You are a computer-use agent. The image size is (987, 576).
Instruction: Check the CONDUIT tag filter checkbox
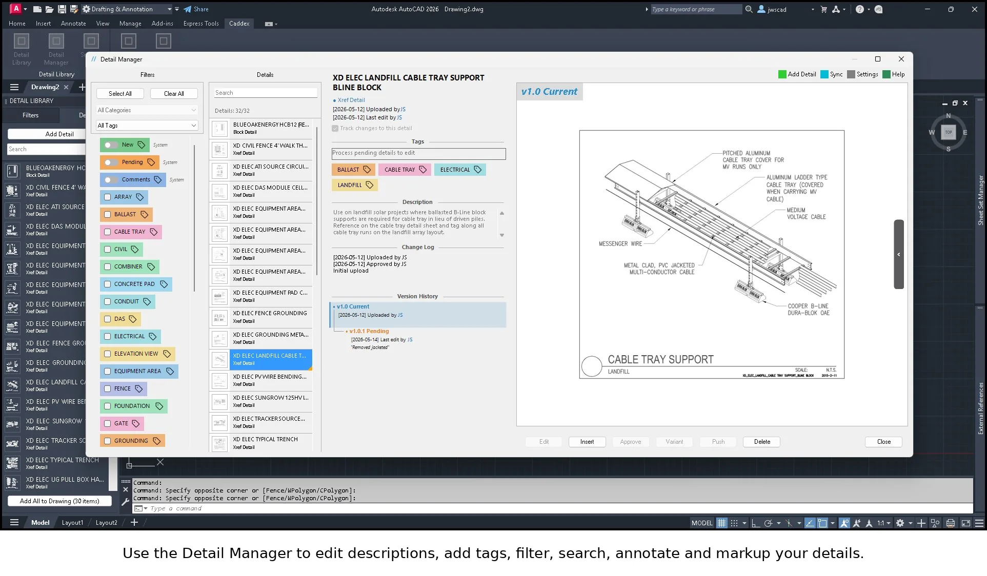(x=107, y=301)
